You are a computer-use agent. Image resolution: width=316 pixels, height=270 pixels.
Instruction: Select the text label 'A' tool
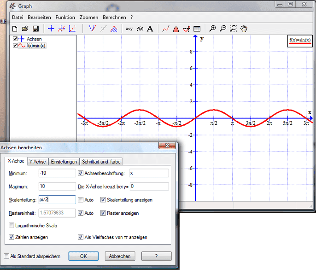click(x=150, y=29)
